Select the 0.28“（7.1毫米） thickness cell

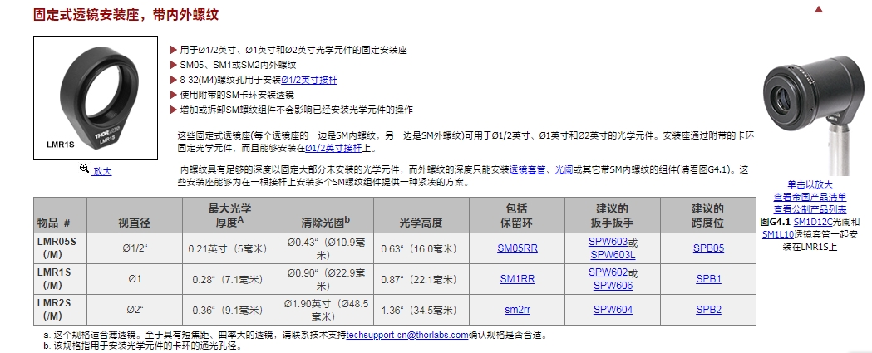pyautogui.click(x=230, y=279)
